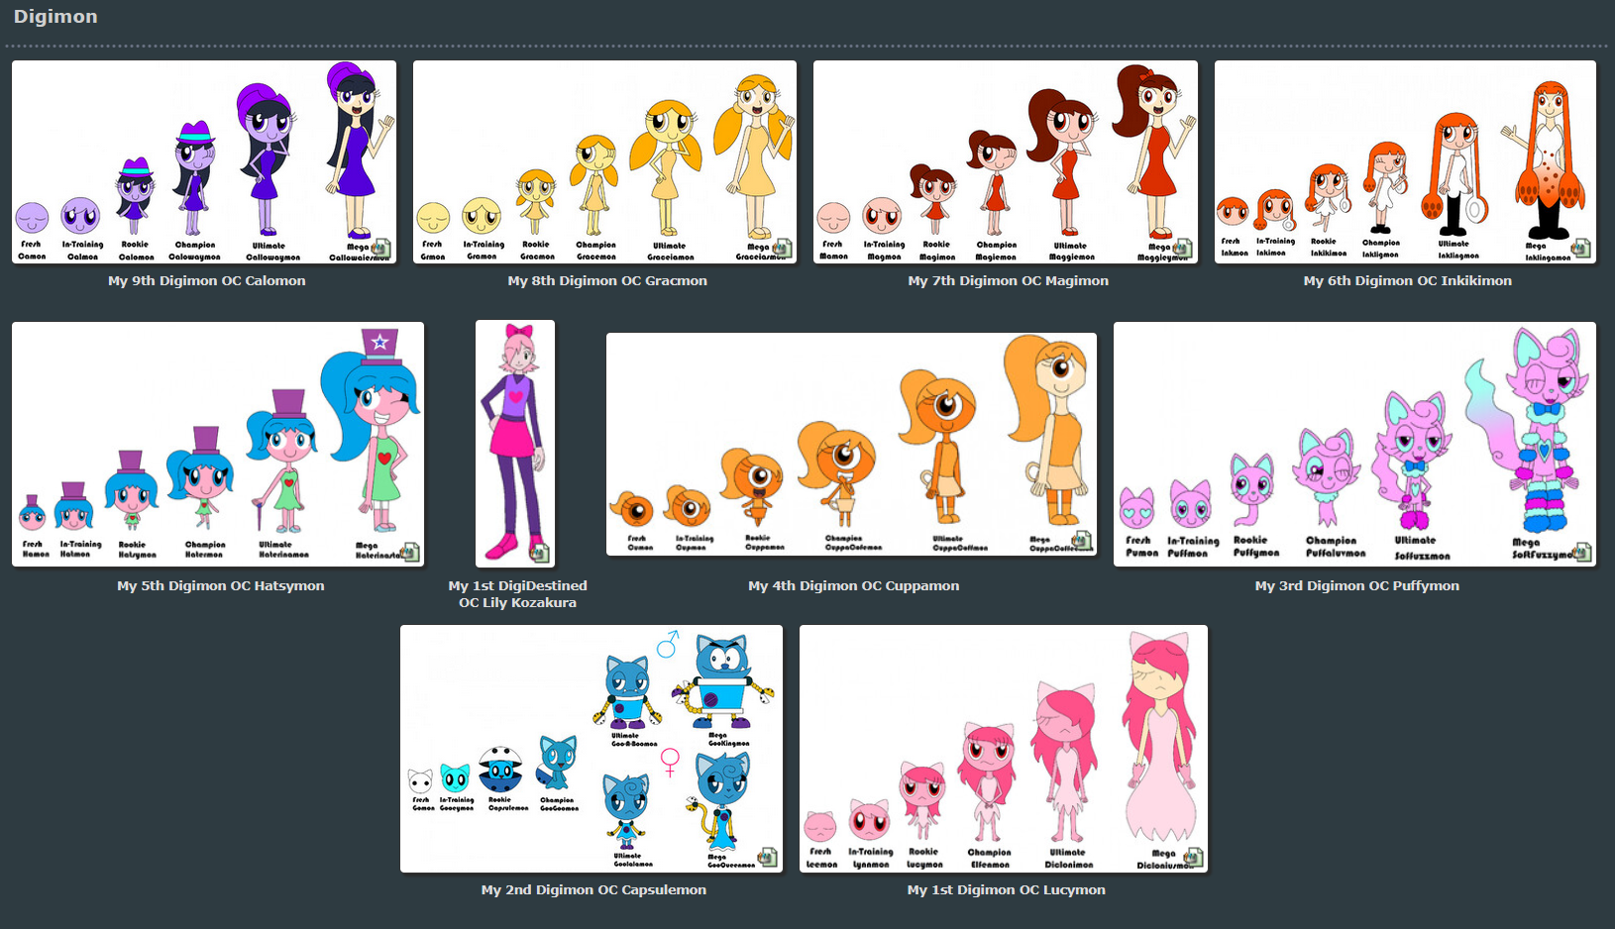The image size is (1615, 929).
Task: Click the image badge icon on Puffymon thumbnail
Action: [x=1581, y=552]
